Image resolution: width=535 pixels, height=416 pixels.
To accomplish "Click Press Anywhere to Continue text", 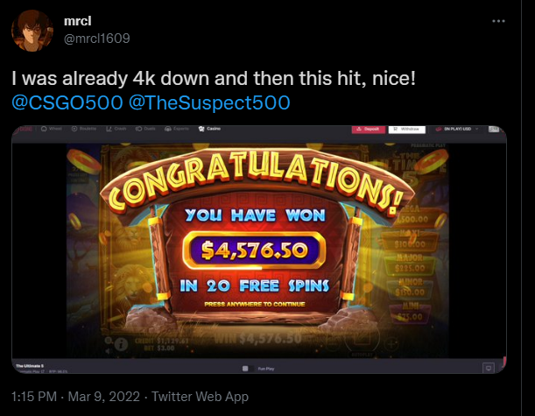I will point(255,304).
